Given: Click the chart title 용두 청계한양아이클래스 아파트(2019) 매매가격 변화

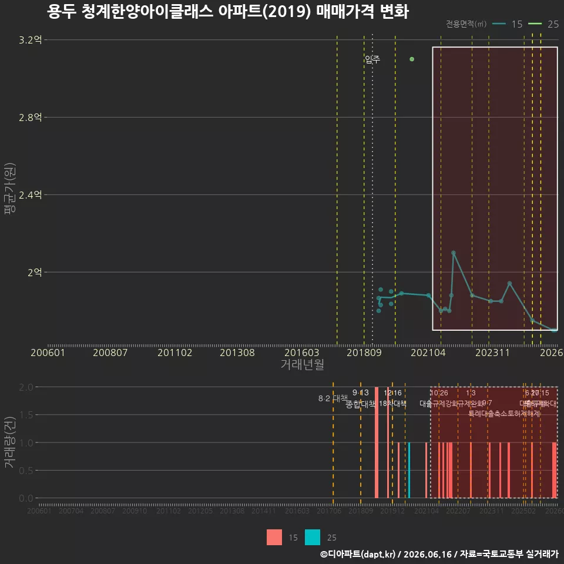Looking at the screenshot, I should [x=228, y=12].
